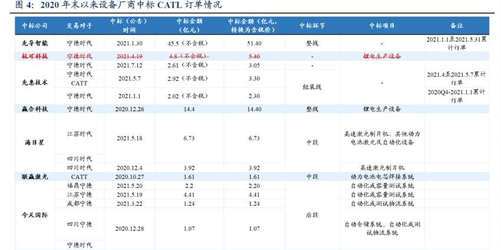Click the 中标环节 column header
The height and width of the screenshot is (250, 501).
point(312,26)
